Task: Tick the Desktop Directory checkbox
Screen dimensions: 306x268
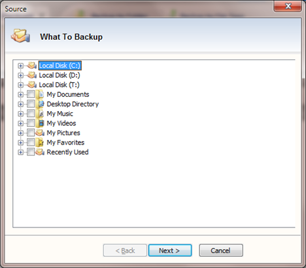Action: tap(31, 104)
